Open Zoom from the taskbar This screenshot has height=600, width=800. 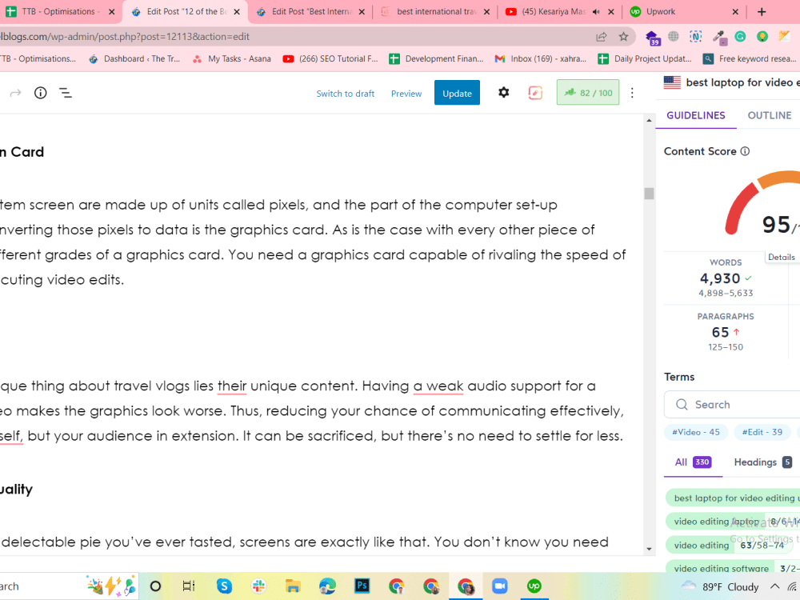pyautogui.click(x=500, y=586)
